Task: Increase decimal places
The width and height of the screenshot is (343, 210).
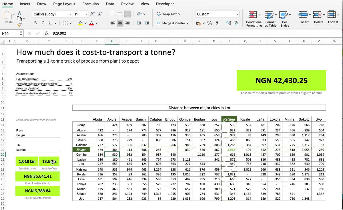Action: [228, 23]
